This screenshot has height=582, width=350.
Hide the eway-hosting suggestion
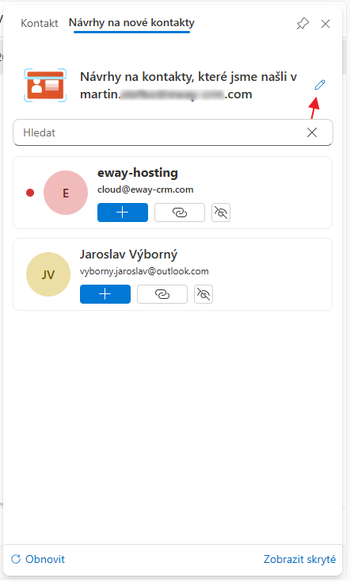tap(221, 213)
